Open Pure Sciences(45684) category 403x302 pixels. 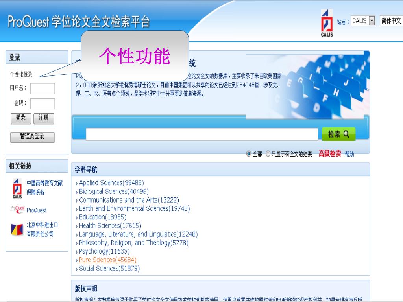click(x=107, y=260)
